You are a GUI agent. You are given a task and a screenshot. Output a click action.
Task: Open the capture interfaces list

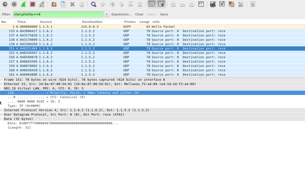[5, 4]
